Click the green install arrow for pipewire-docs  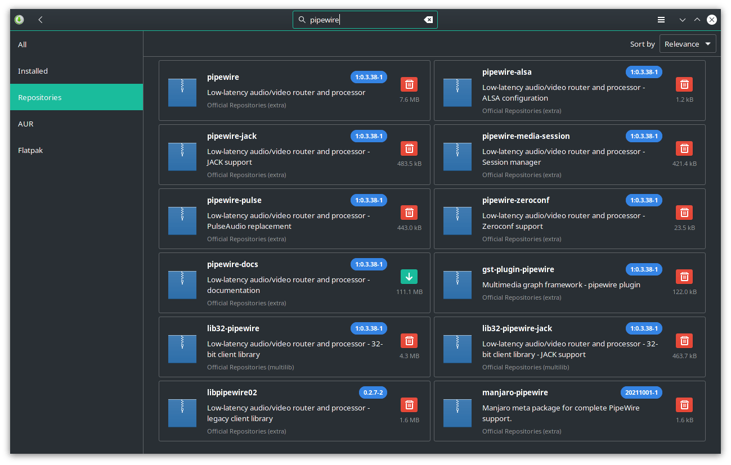pyautogui.click(x=409, y=277)
